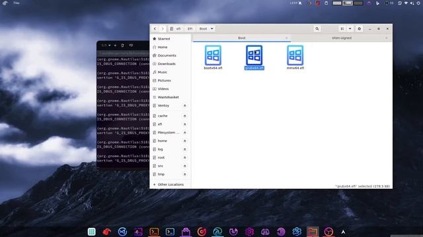This screenshot has height=237, width=423.
Task: Click the Boot path bar segment
Action: pos(203,29)
